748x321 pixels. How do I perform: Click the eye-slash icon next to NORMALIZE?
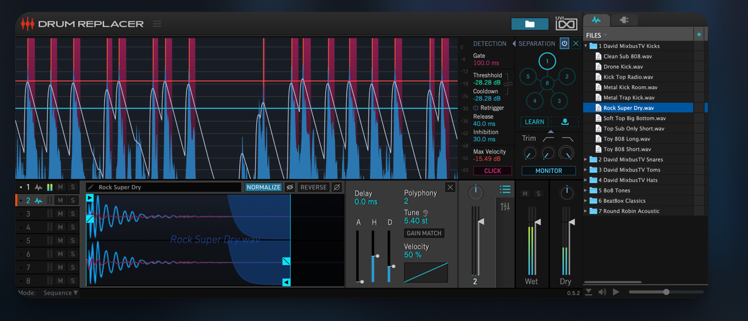(290, 187)
